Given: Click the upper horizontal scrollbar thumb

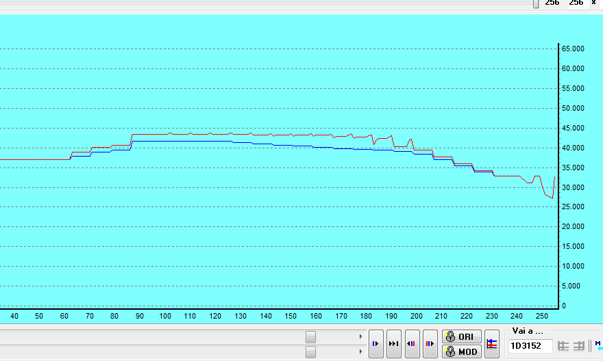Looking at the screenshot, I should pyautogui.click(x=310, y=336).
